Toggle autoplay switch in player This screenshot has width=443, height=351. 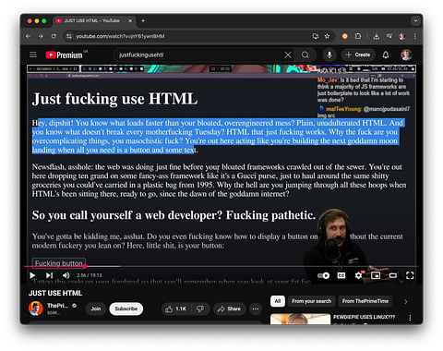pyautogui.click(x=323, y=275)
